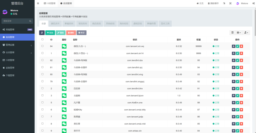Click delete icon for 凯蒂猫 row
This screenshot has width=256, height=133.
point(241,117)
